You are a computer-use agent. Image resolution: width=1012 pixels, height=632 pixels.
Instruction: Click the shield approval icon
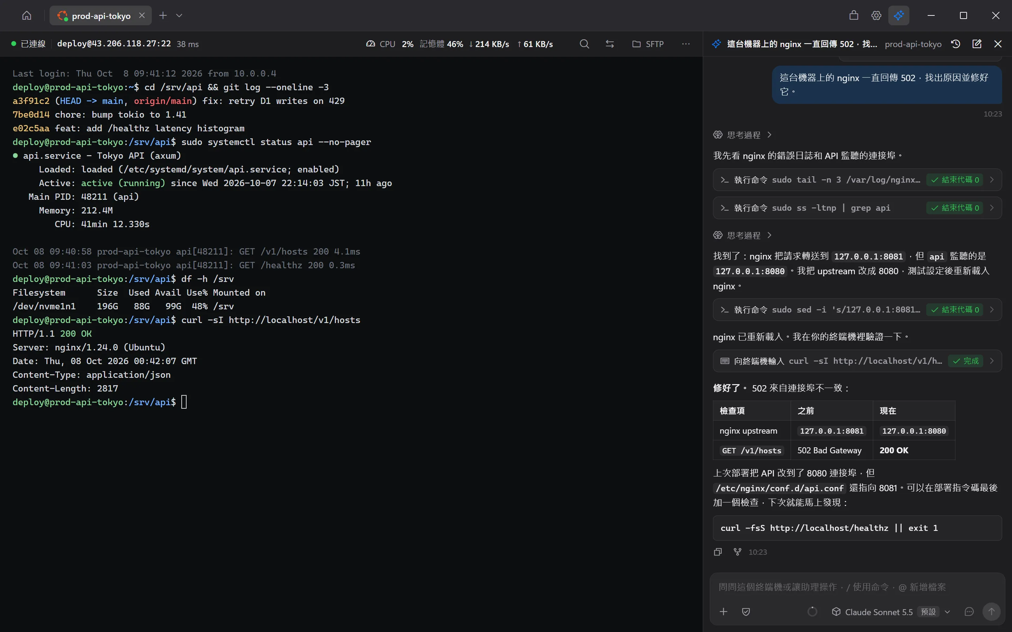(746, 612)
